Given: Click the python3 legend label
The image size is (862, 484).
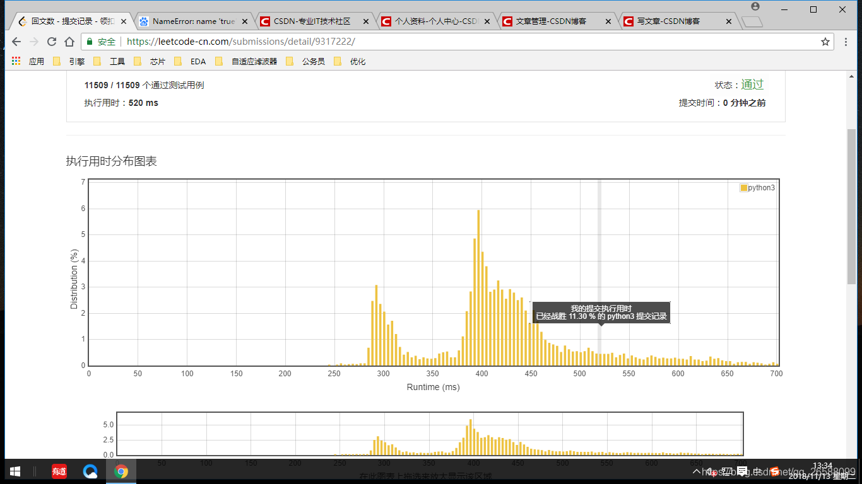Looking at the screenshot, I should tap(762, 188).
